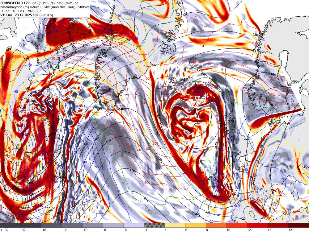Image resolution: width=309 pixels, height=232 pixels.
Task: Click the pale lavender legend swatch between -6 and -4
Action: pyautogui.click(x=134, y=225)
